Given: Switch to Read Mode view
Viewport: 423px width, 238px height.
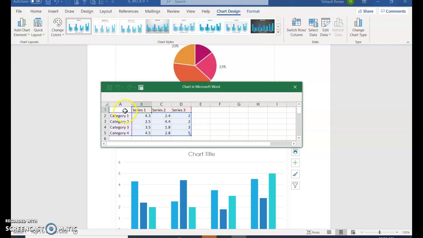Looking at the screenshot, I should point(329,232).
